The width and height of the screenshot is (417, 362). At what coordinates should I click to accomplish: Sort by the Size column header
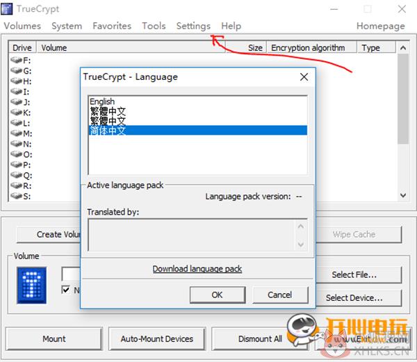(246, 47)
